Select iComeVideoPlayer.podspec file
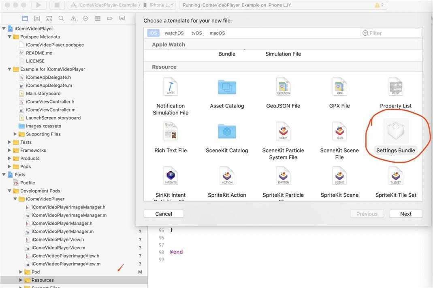The height and width of the screenshot is (288, 433). (55, 45)
